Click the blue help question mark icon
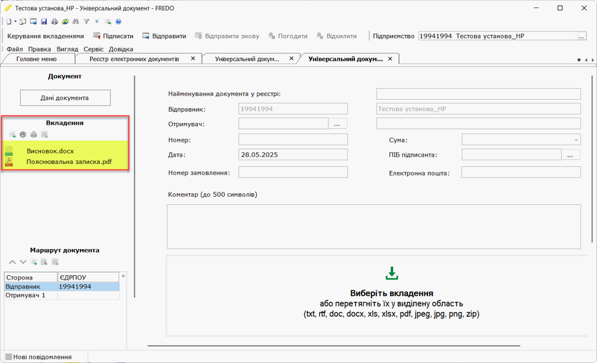The image size is (597, 363). click(118, 22)
